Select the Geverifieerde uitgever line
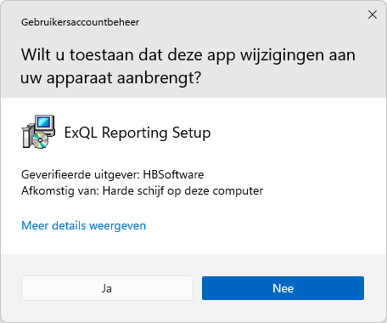Image resolution: width=387 pixels, height=323 pixels. 113,174
